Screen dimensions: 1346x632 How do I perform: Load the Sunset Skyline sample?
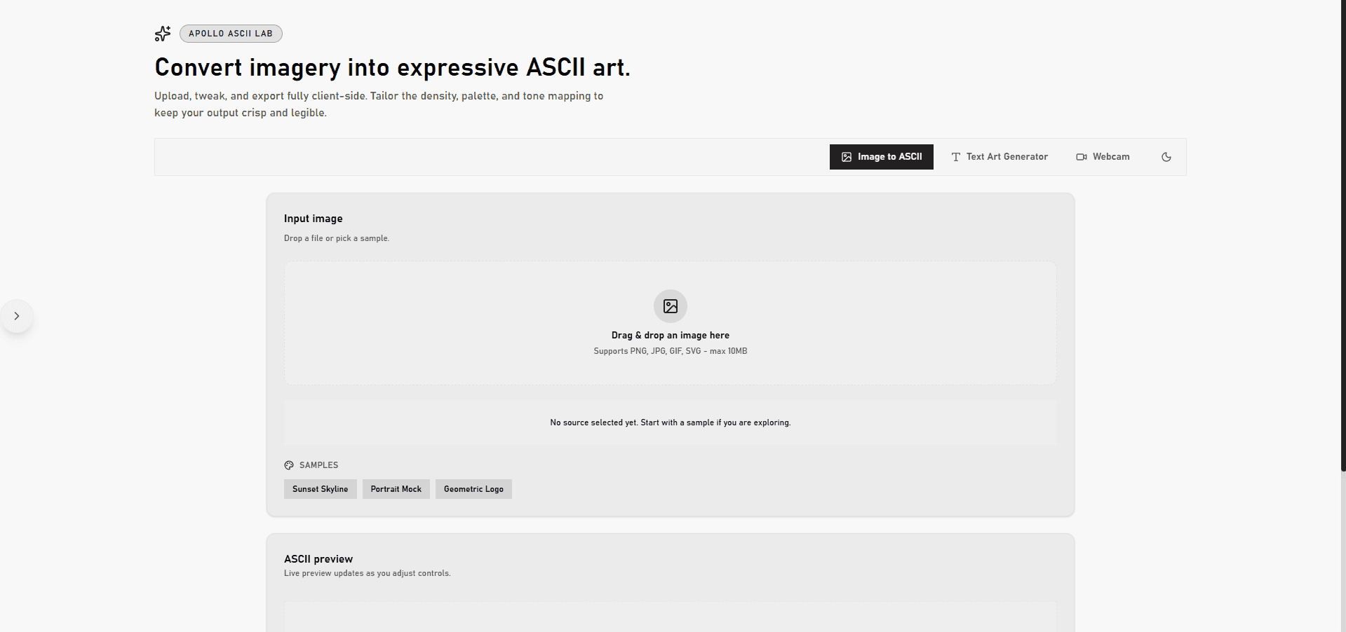[x=320, y=489]
